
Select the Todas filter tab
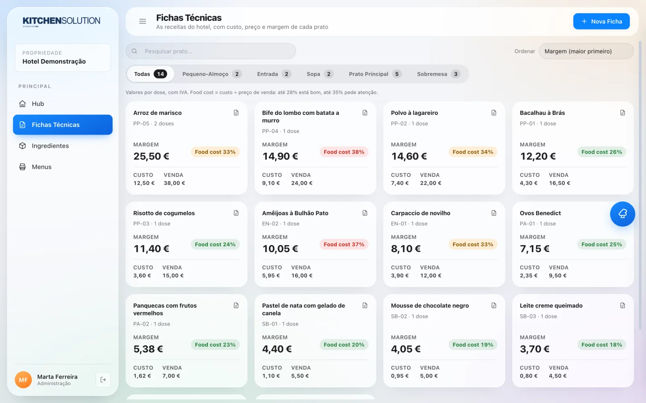point(150,74)
